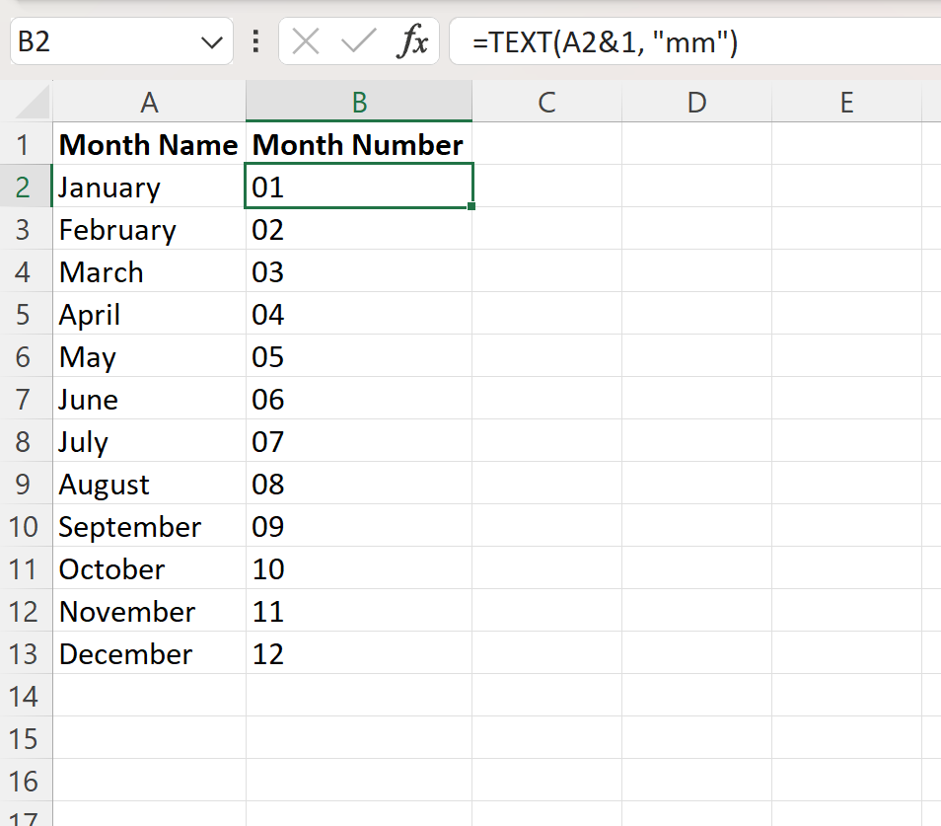
Task: Click the Cancel X icon in formula bar
Action: point(306,42)
